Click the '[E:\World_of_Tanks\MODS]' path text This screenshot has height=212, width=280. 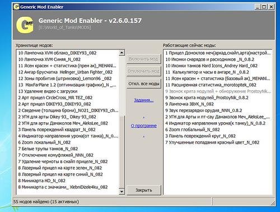click(x=65, y=27)
